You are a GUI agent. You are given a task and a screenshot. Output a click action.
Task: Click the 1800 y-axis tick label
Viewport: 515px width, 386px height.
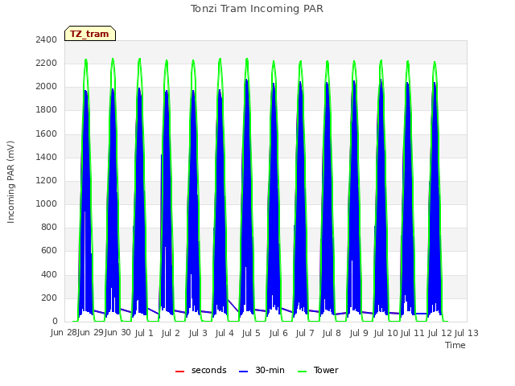click(x=47, y=110)
